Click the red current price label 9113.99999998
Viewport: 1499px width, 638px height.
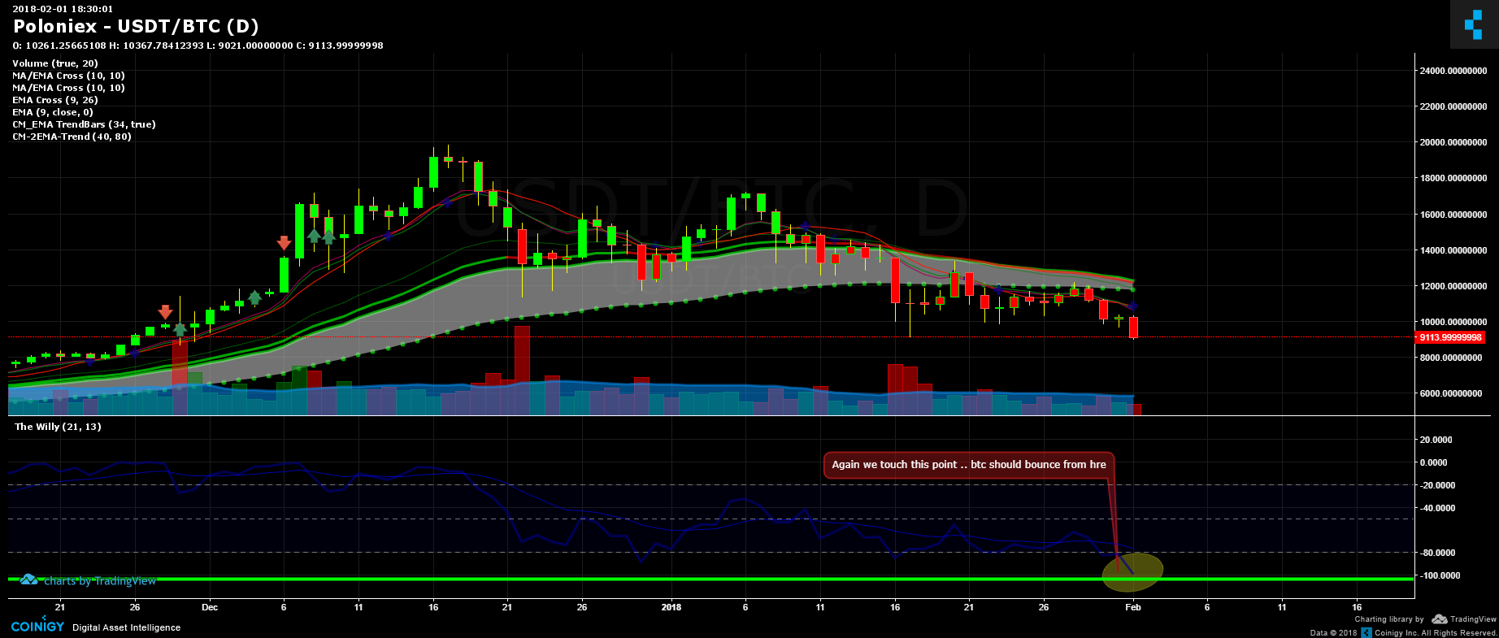(x=1450, y=337)
